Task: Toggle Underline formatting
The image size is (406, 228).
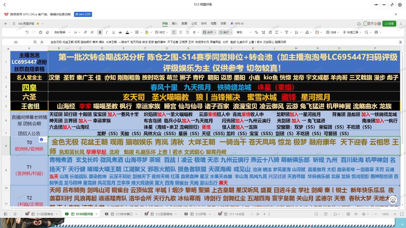Action: [113, 32]
